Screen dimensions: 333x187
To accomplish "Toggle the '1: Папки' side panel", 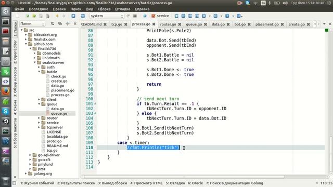I will click(x=15, y=29).
